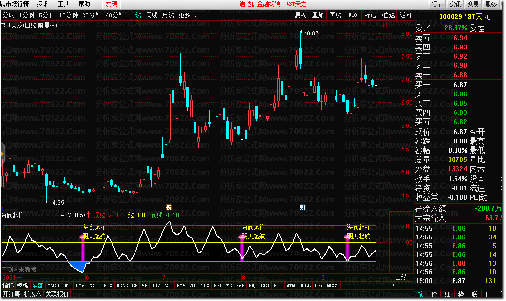
Task: Open the 指标 indicator list
Action: pyautogui.click(x=8, y=285)
